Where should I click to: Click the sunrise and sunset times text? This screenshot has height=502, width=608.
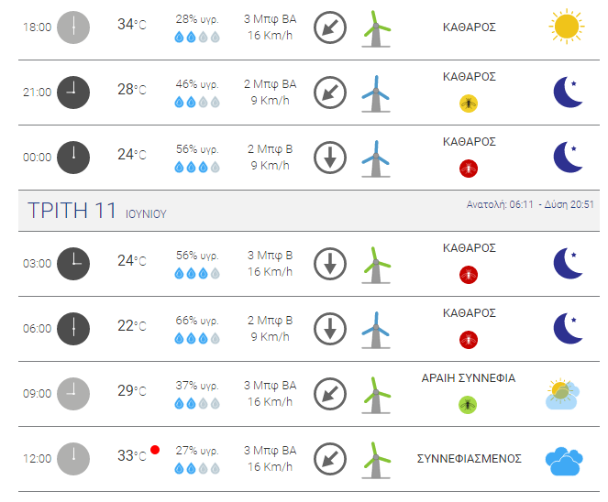point(530,204)
